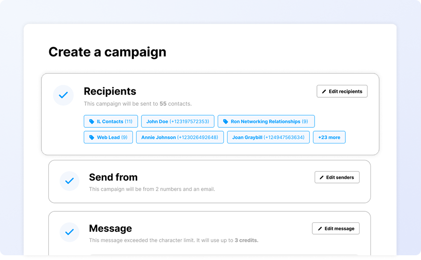The width and height of the screenshot is (421, 260).
Task: Click the Message checkmark circle
Action: 69,232
